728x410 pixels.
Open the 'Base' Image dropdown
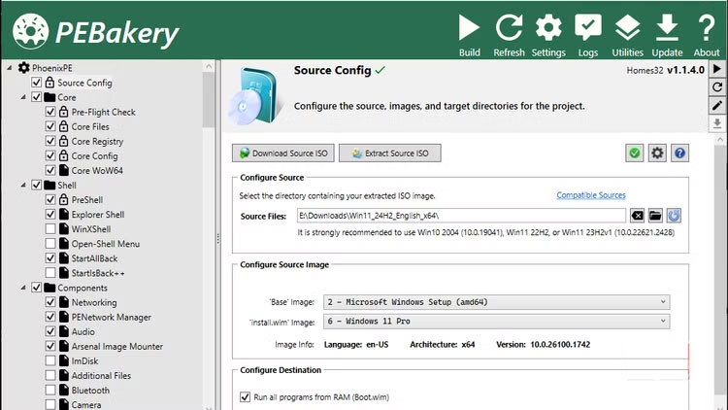pos(496,302)
